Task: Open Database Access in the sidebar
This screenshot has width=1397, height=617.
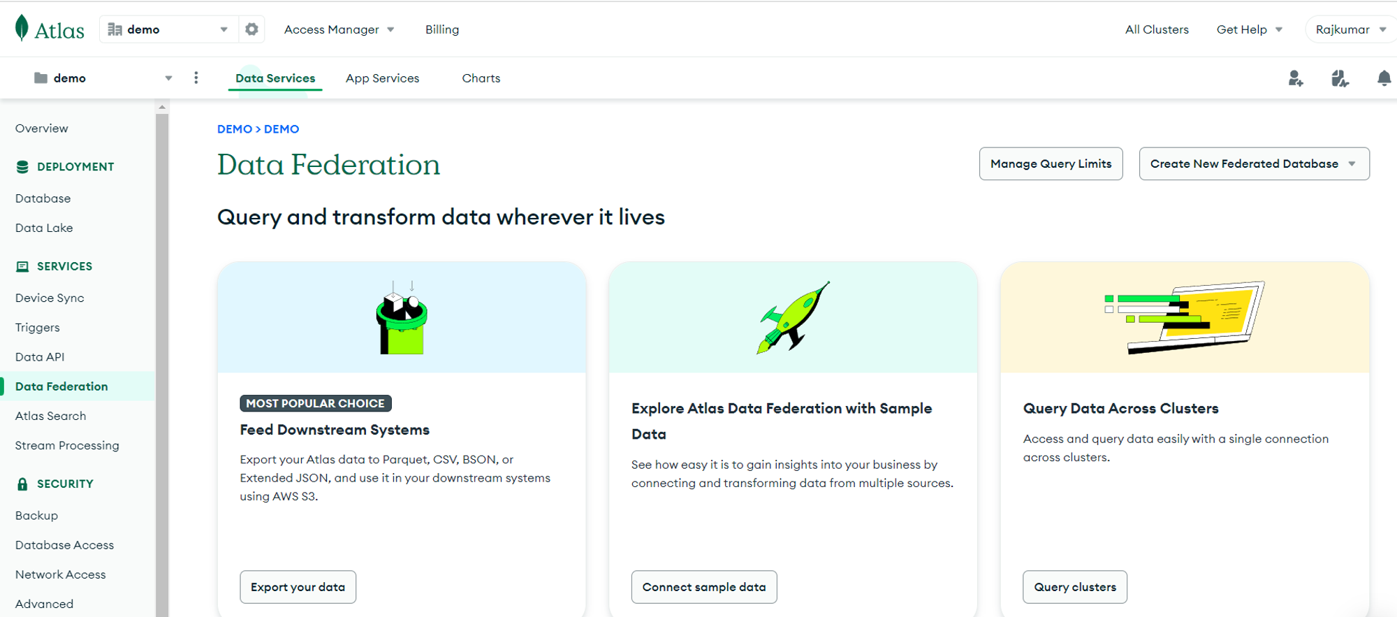Action: 64,545
